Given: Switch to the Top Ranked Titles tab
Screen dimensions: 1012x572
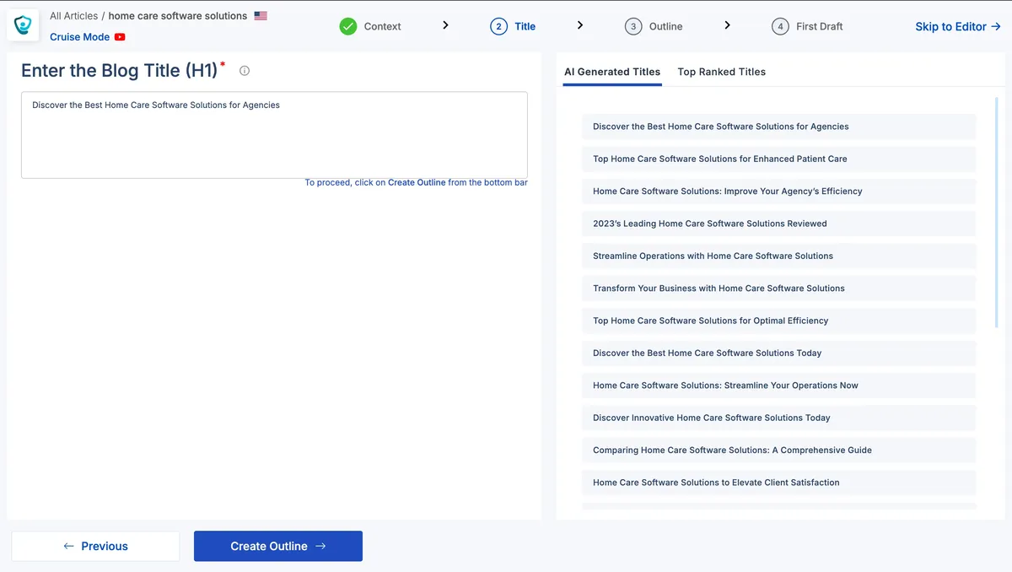Looking at the screenshot, I should coord(722,72).
